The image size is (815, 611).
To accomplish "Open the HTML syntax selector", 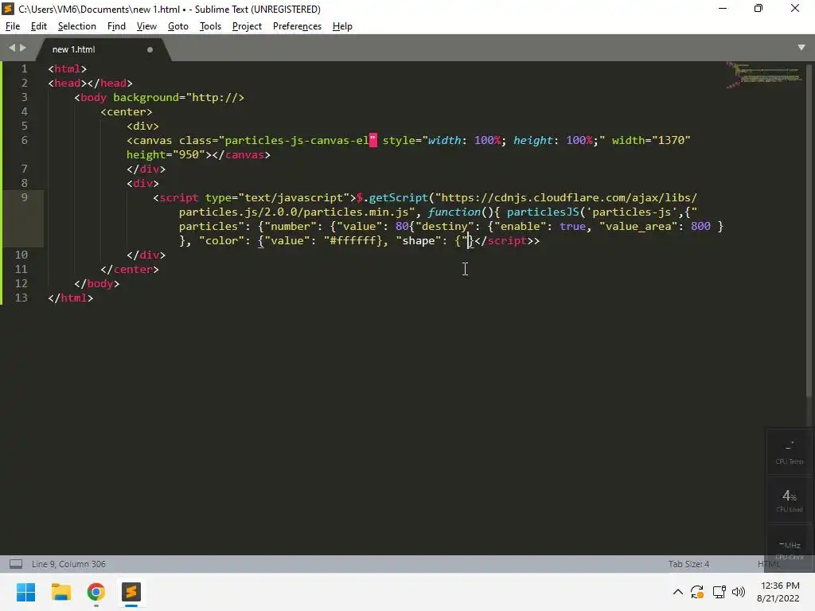I will (x=768, y=564).
